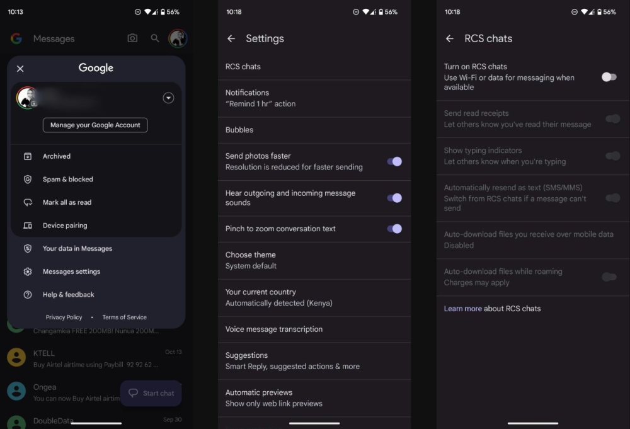Toggle Send photos faster switch
630x429 pixels.
[x=394, y=161]
